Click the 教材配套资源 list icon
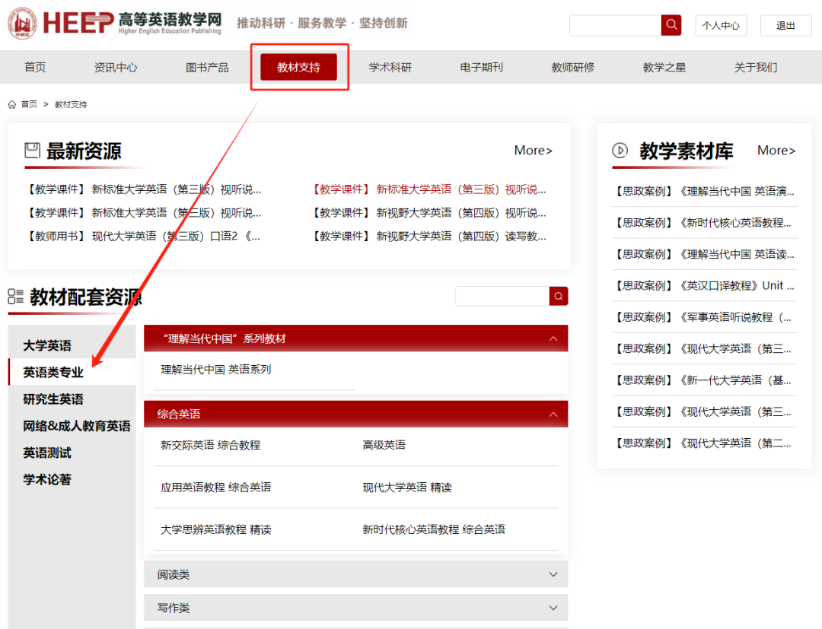Image resolution: width=822 pixels, height=629 pixels. (16, 297)
